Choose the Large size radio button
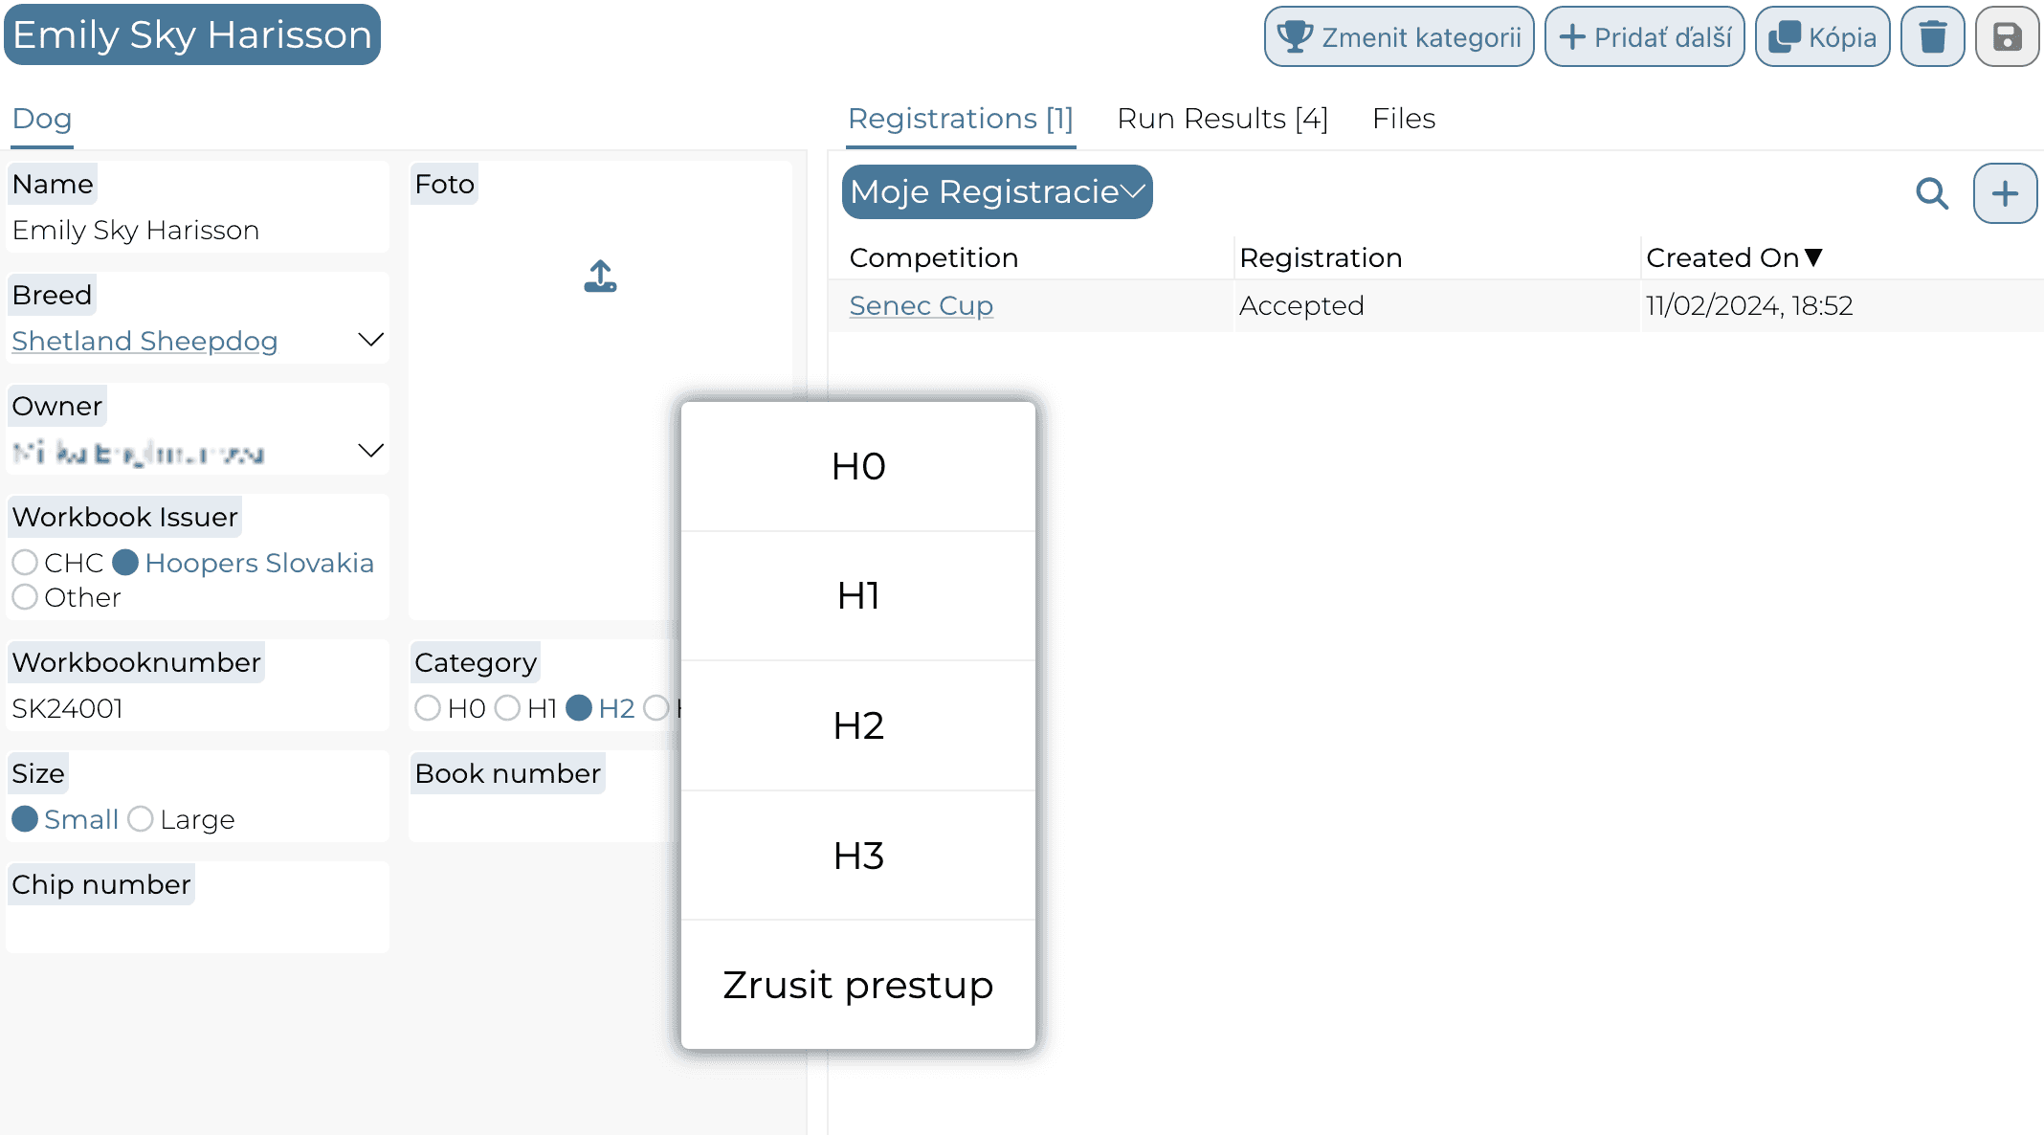 tap(141, 819)
